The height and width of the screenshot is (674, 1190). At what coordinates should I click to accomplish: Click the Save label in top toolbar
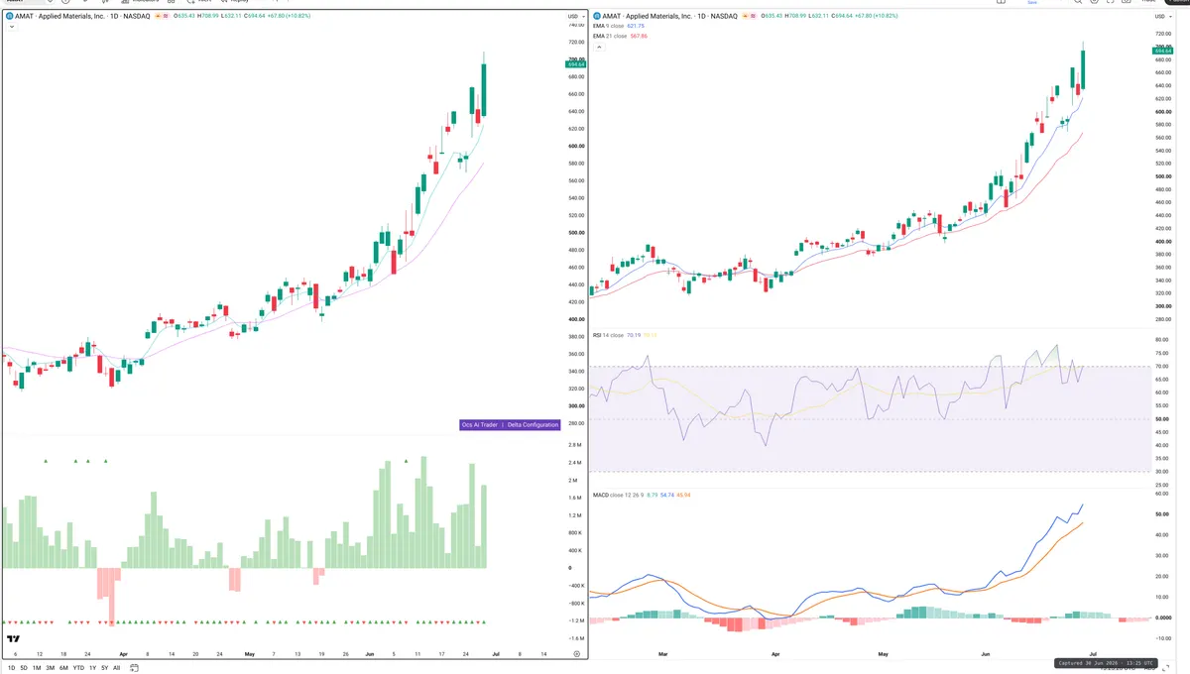[1033, 2]
